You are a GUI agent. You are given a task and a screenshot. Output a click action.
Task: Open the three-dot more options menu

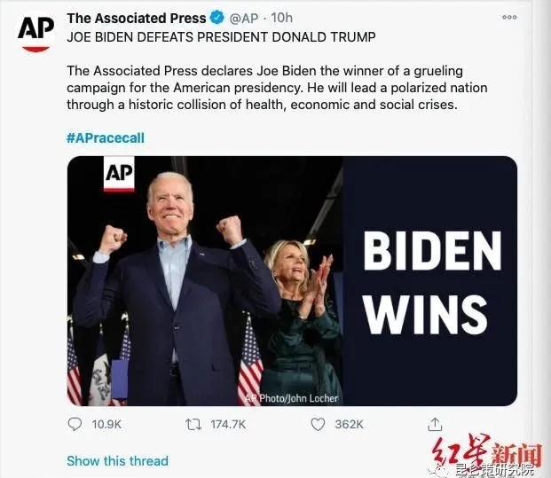pyautogui.click(x=509, y=17)
